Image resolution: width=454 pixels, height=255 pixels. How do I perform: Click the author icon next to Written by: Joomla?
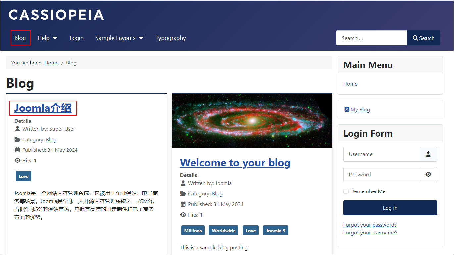tap(183, 183)
